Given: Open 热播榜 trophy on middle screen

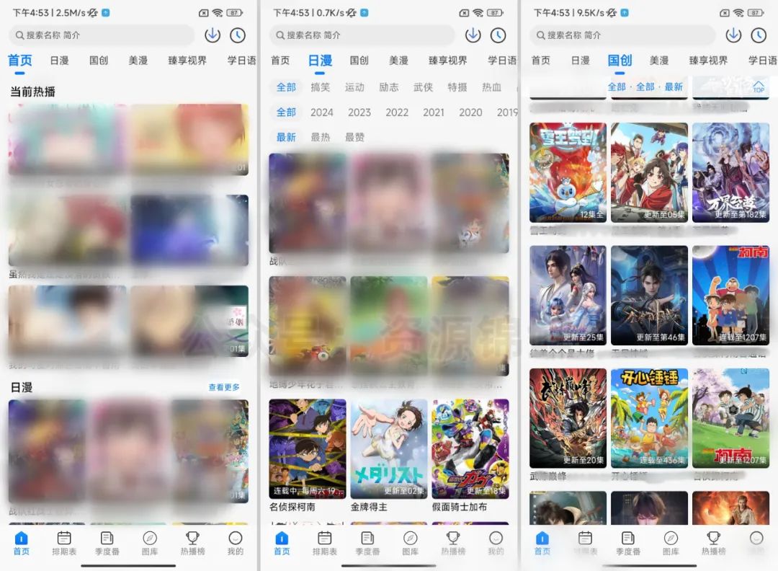Looking at the screenshot, I should 453,539.
